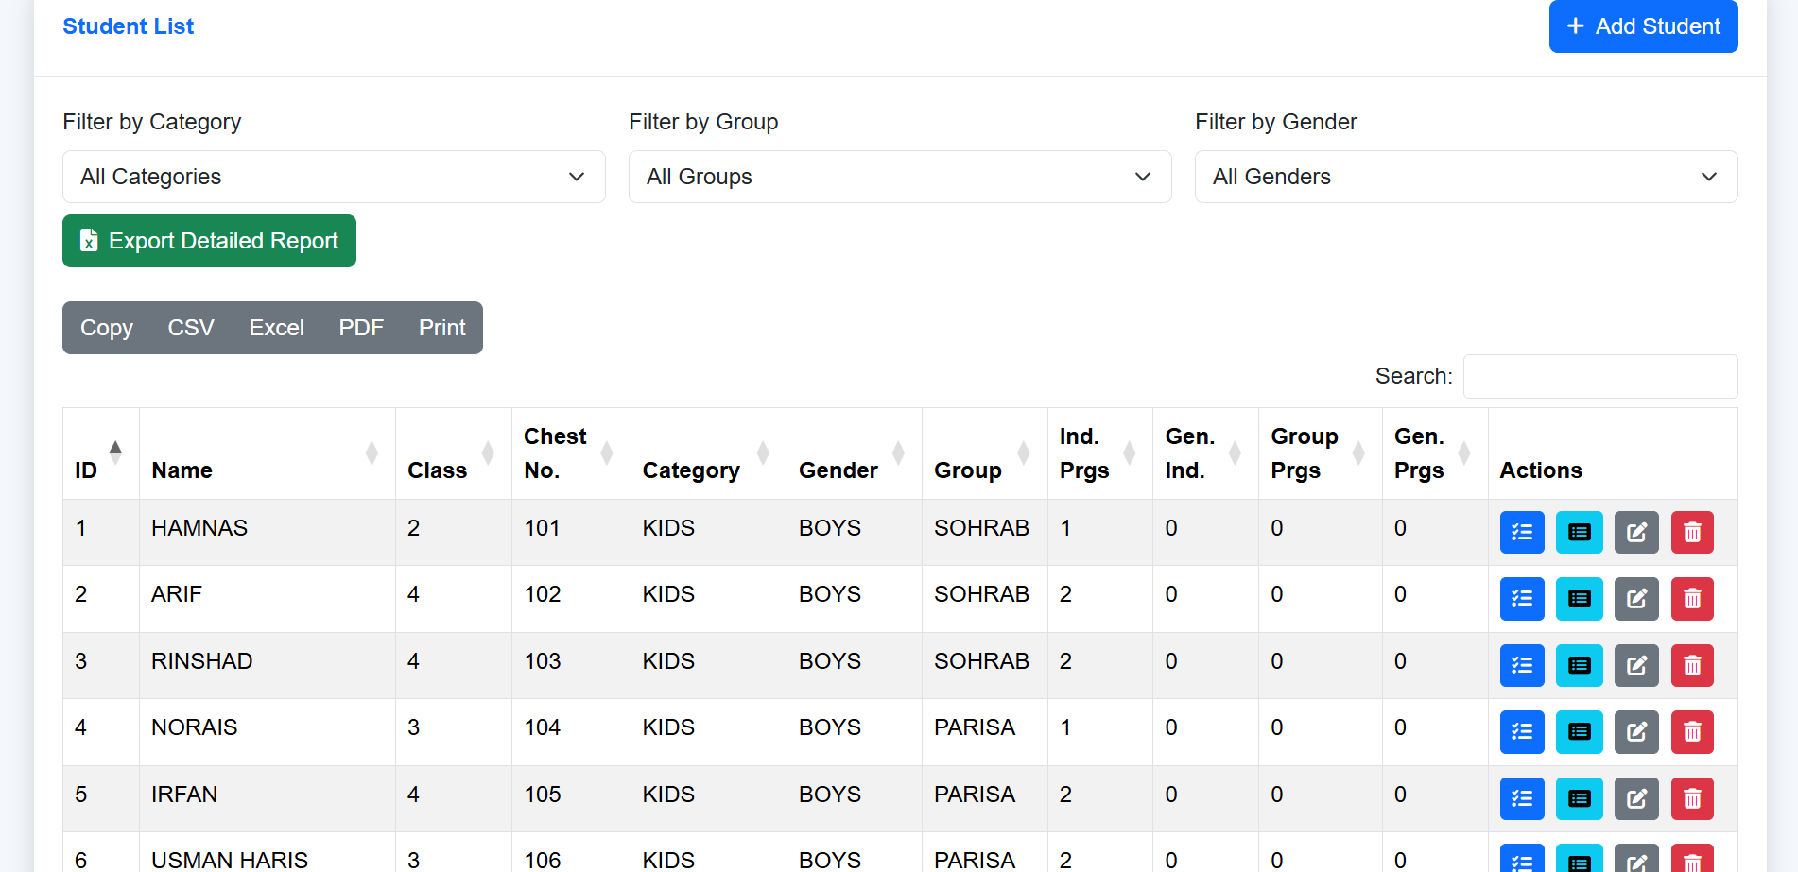Click the Add Student button
Screen dimensions: 1798x872
point(1642,26)
